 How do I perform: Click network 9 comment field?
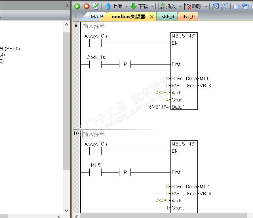coord(94,26)
